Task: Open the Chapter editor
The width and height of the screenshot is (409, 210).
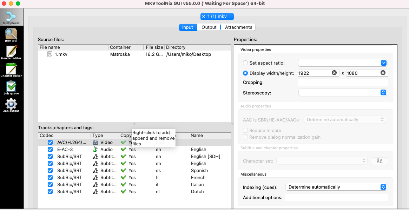Action: [x=11, y=70]
